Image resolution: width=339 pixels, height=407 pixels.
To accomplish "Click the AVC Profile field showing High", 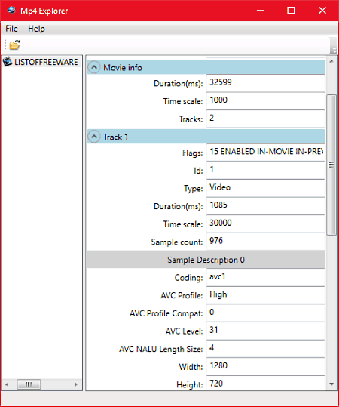I will 265,294.
